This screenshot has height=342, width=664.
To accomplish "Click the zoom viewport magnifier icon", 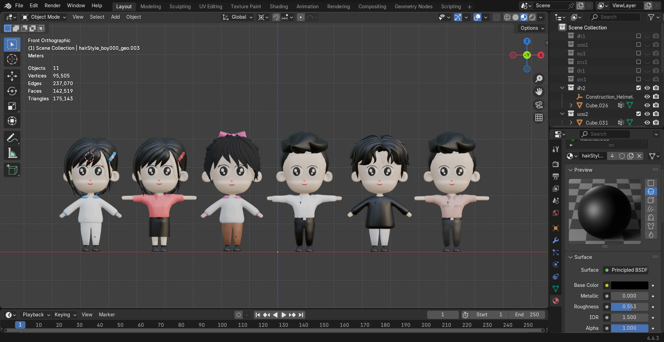I will pos(539,79).
